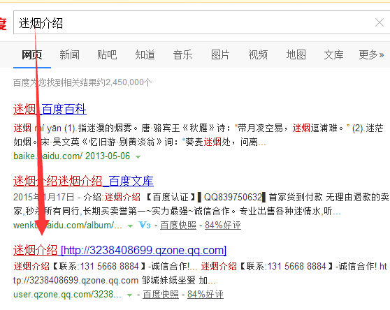390x310 pixels.
Task: Click the wenku.baidu.com/album/... URL text
Action: click(x=68, y=226)
